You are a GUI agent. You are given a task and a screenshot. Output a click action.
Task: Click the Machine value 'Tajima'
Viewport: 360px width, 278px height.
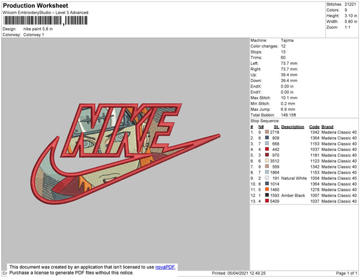point(287,40)
